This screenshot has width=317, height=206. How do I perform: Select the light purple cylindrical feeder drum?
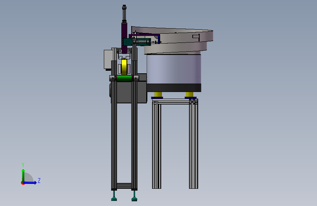174,69
